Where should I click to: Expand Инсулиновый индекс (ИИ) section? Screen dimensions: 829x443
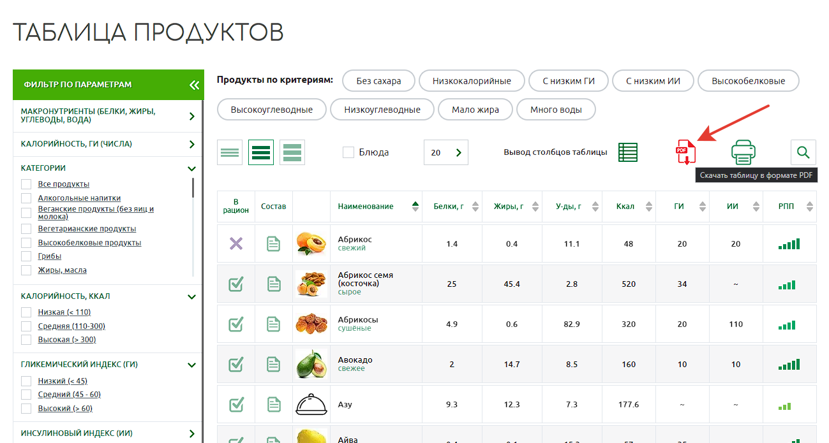point(191,433)
